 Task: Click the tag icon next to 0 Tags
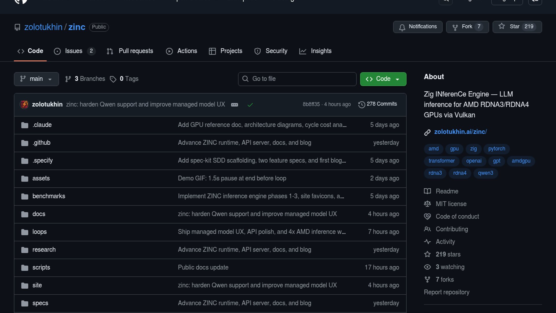tap(113, 79)
